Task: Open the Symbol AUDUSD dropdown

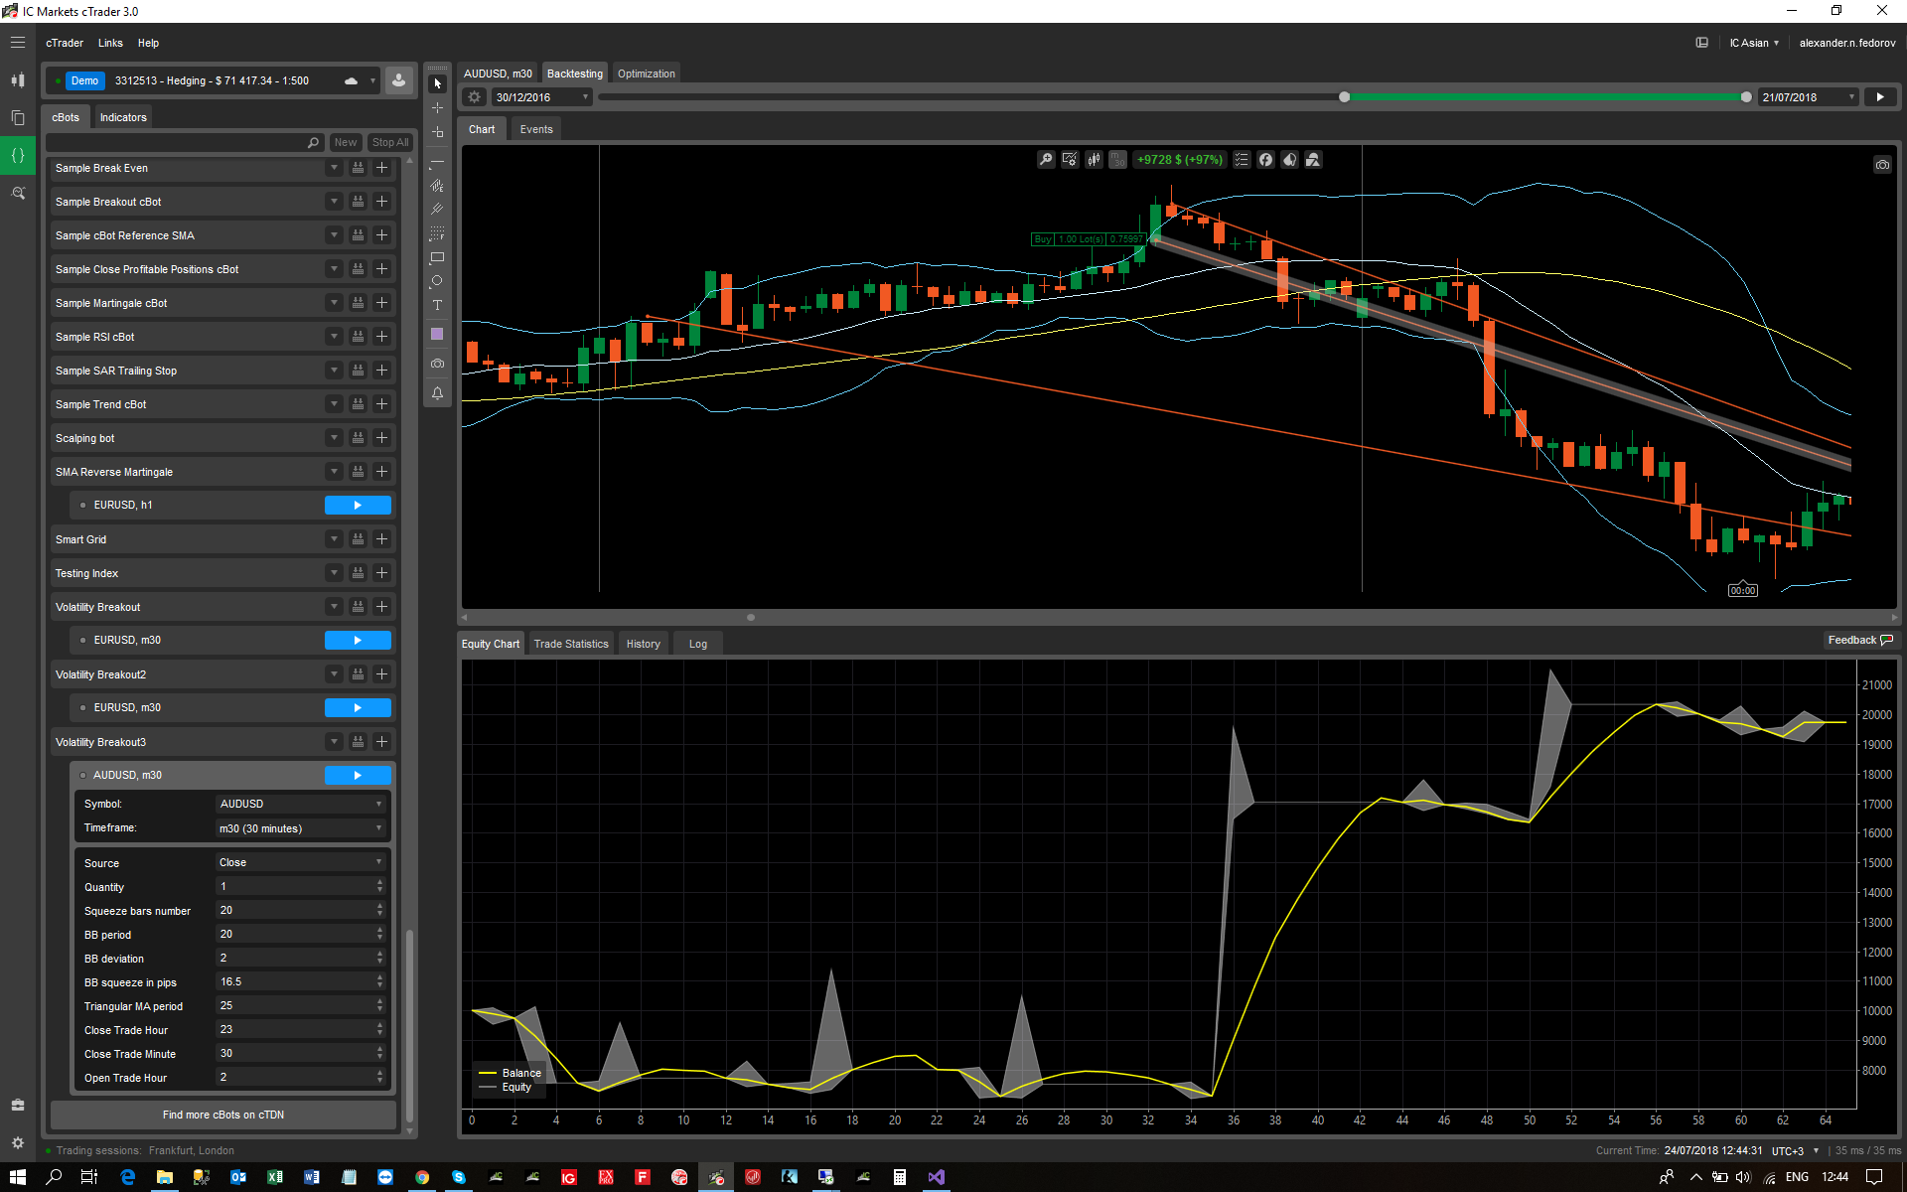Action: [300, 804]
